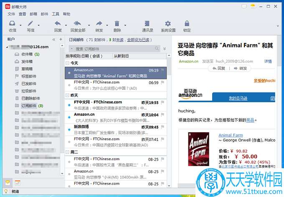This screenshot has height=197, width=284.
Task: Open the 邮件 menu
Action: pos(44,14)
